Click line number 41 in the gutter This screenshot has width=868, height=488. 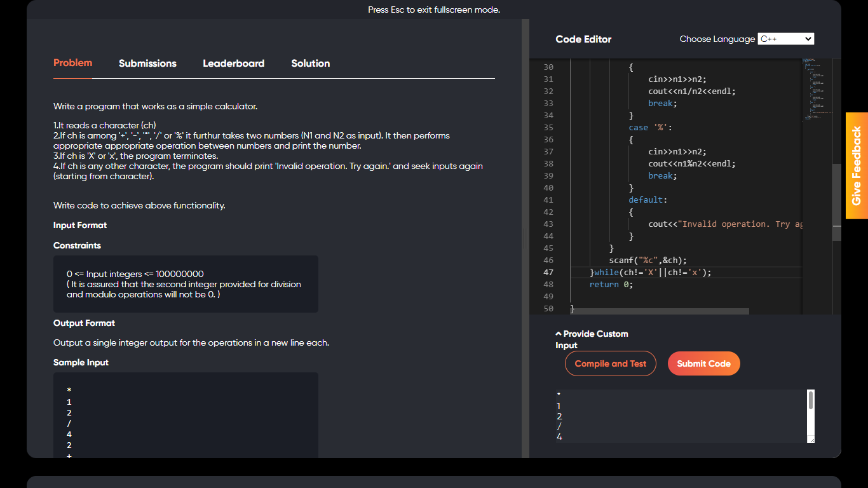point(548,200)
